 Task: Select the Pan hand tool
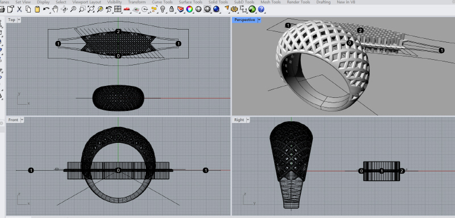pos(55,9)
